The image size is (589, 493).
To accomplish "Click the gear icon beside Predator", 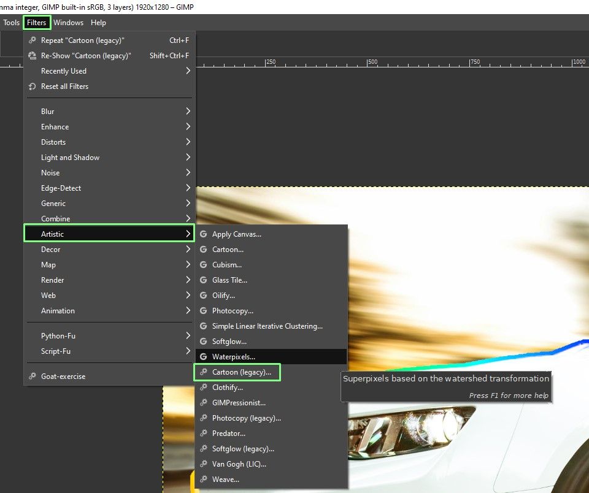I will pos(203,434).
